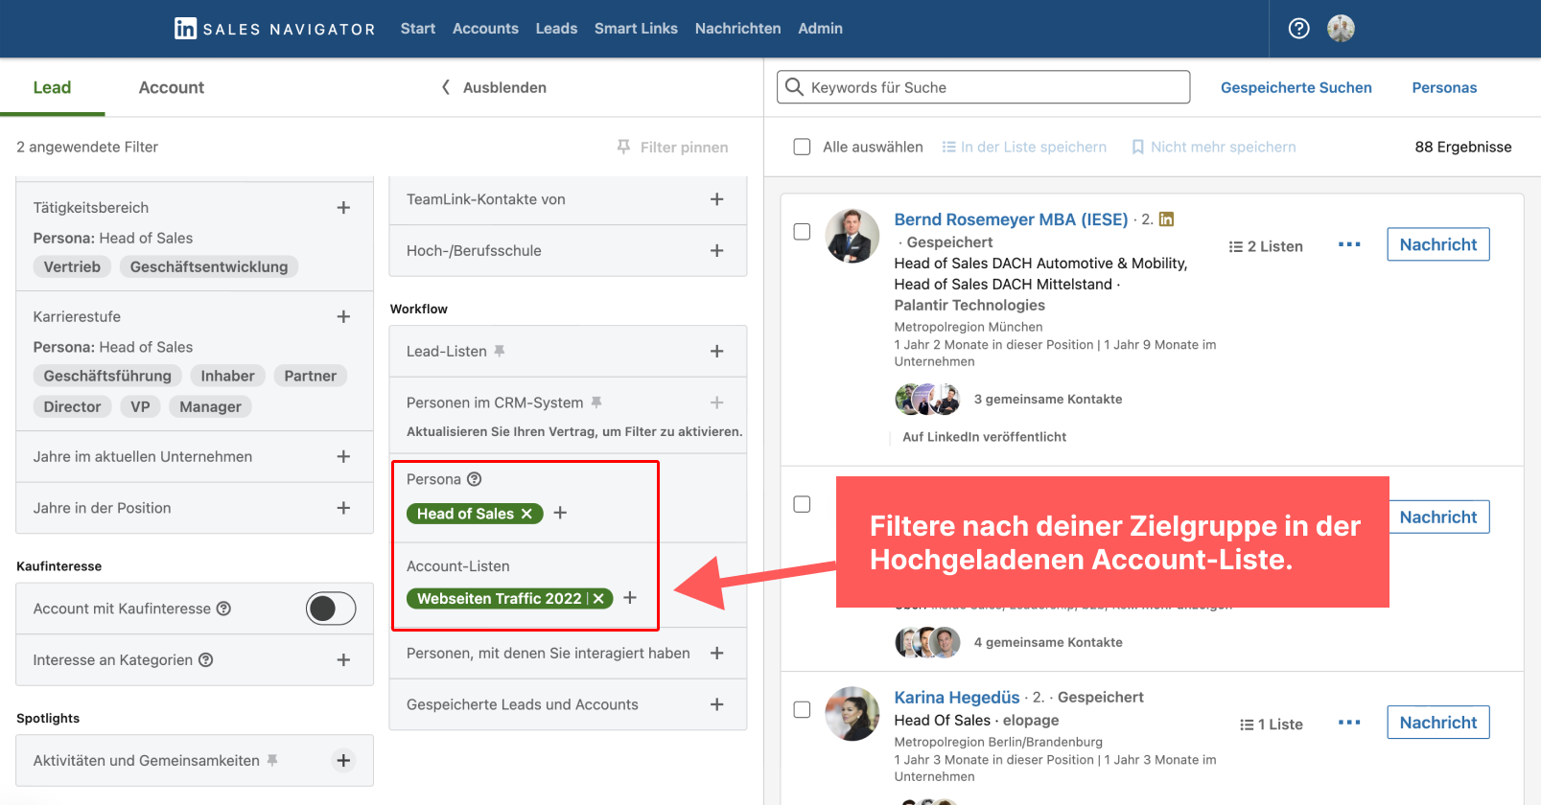Expand the Lead-Listen filter
The width and height of the screenshot is (1541, 805).
716,352
